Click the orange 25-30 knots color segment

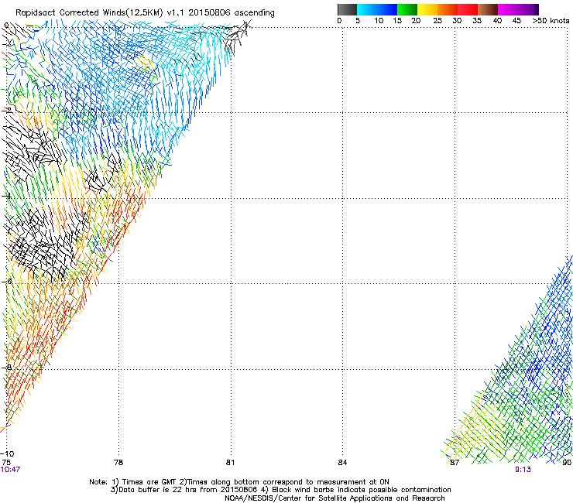click(x=448, y=9)
